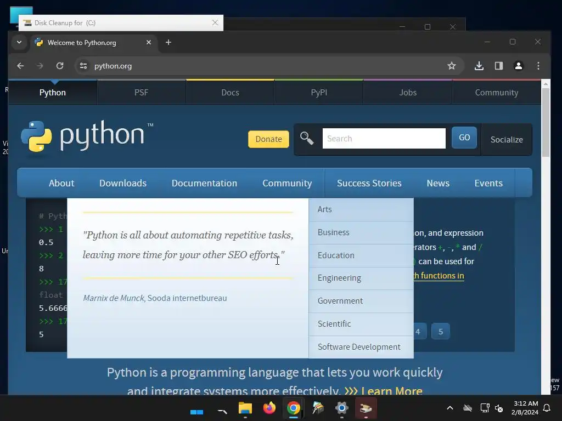Select Government success stories
Image resolution: width=562 pixels, height=421 pixels.
(x=361, y=301)
